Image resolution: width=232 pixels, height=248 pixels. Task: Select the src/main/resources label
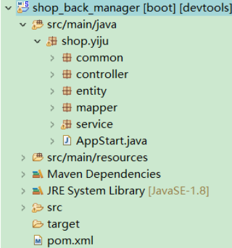click(97, 158)
